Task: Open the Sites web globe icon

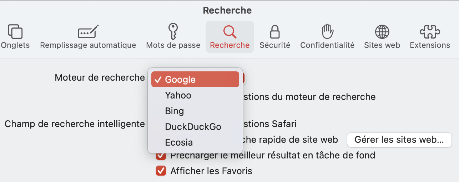Action: (x=382, y=32)
